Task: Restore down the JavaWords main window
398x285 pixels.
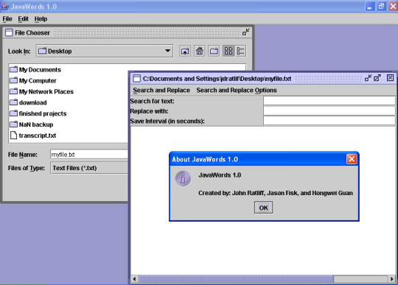Action: pos(381,7)
